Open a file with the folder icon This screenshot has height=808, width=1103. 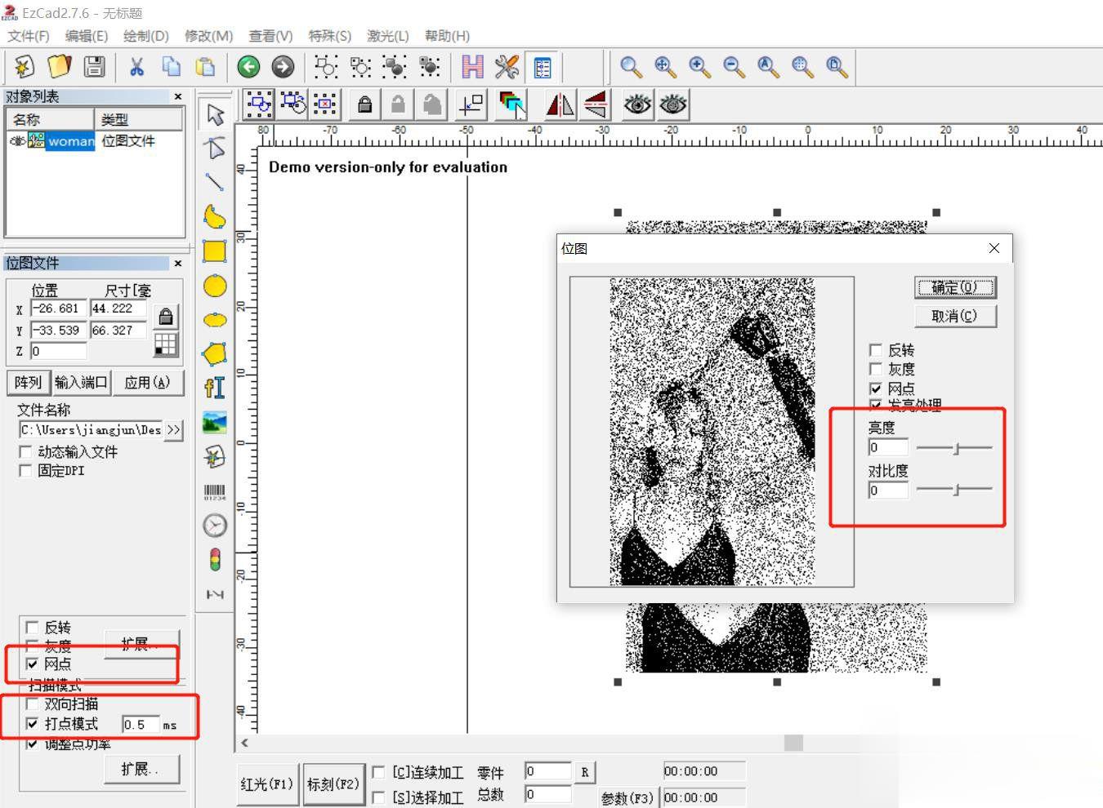[60, 66]
